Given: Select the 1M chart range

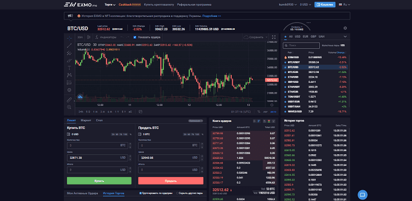Looking at the screenshot, I should coord(95,112).
